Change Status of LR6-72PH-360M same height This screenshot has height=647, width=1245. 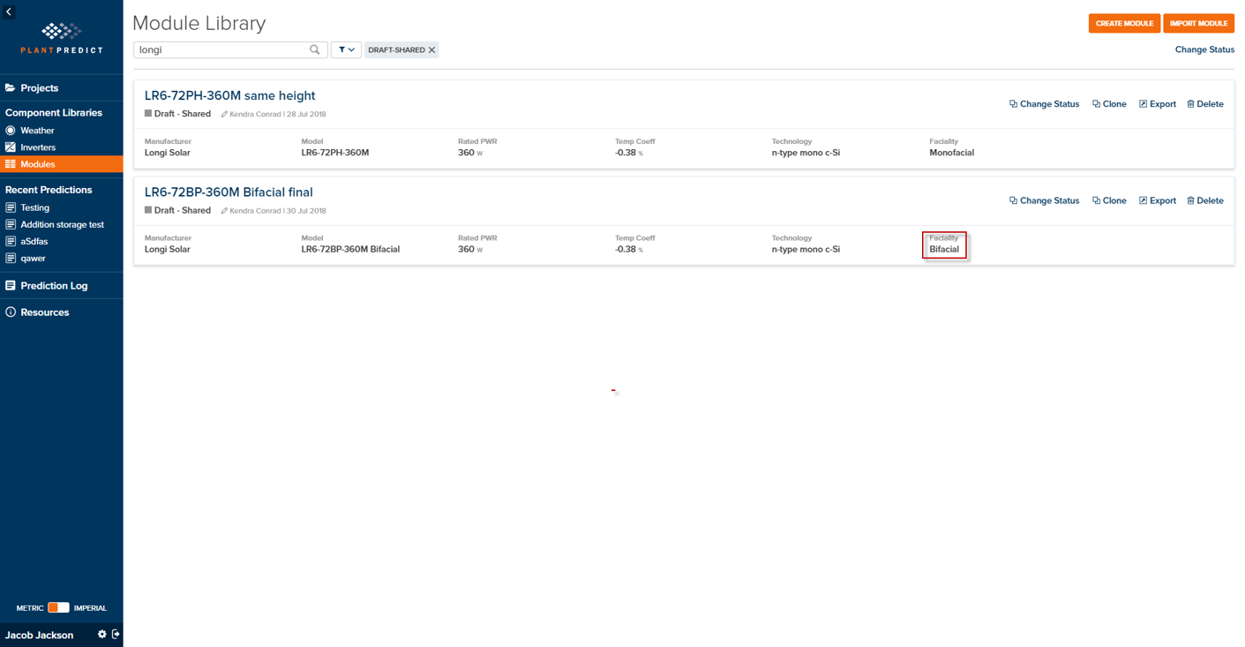[1044, 104]
